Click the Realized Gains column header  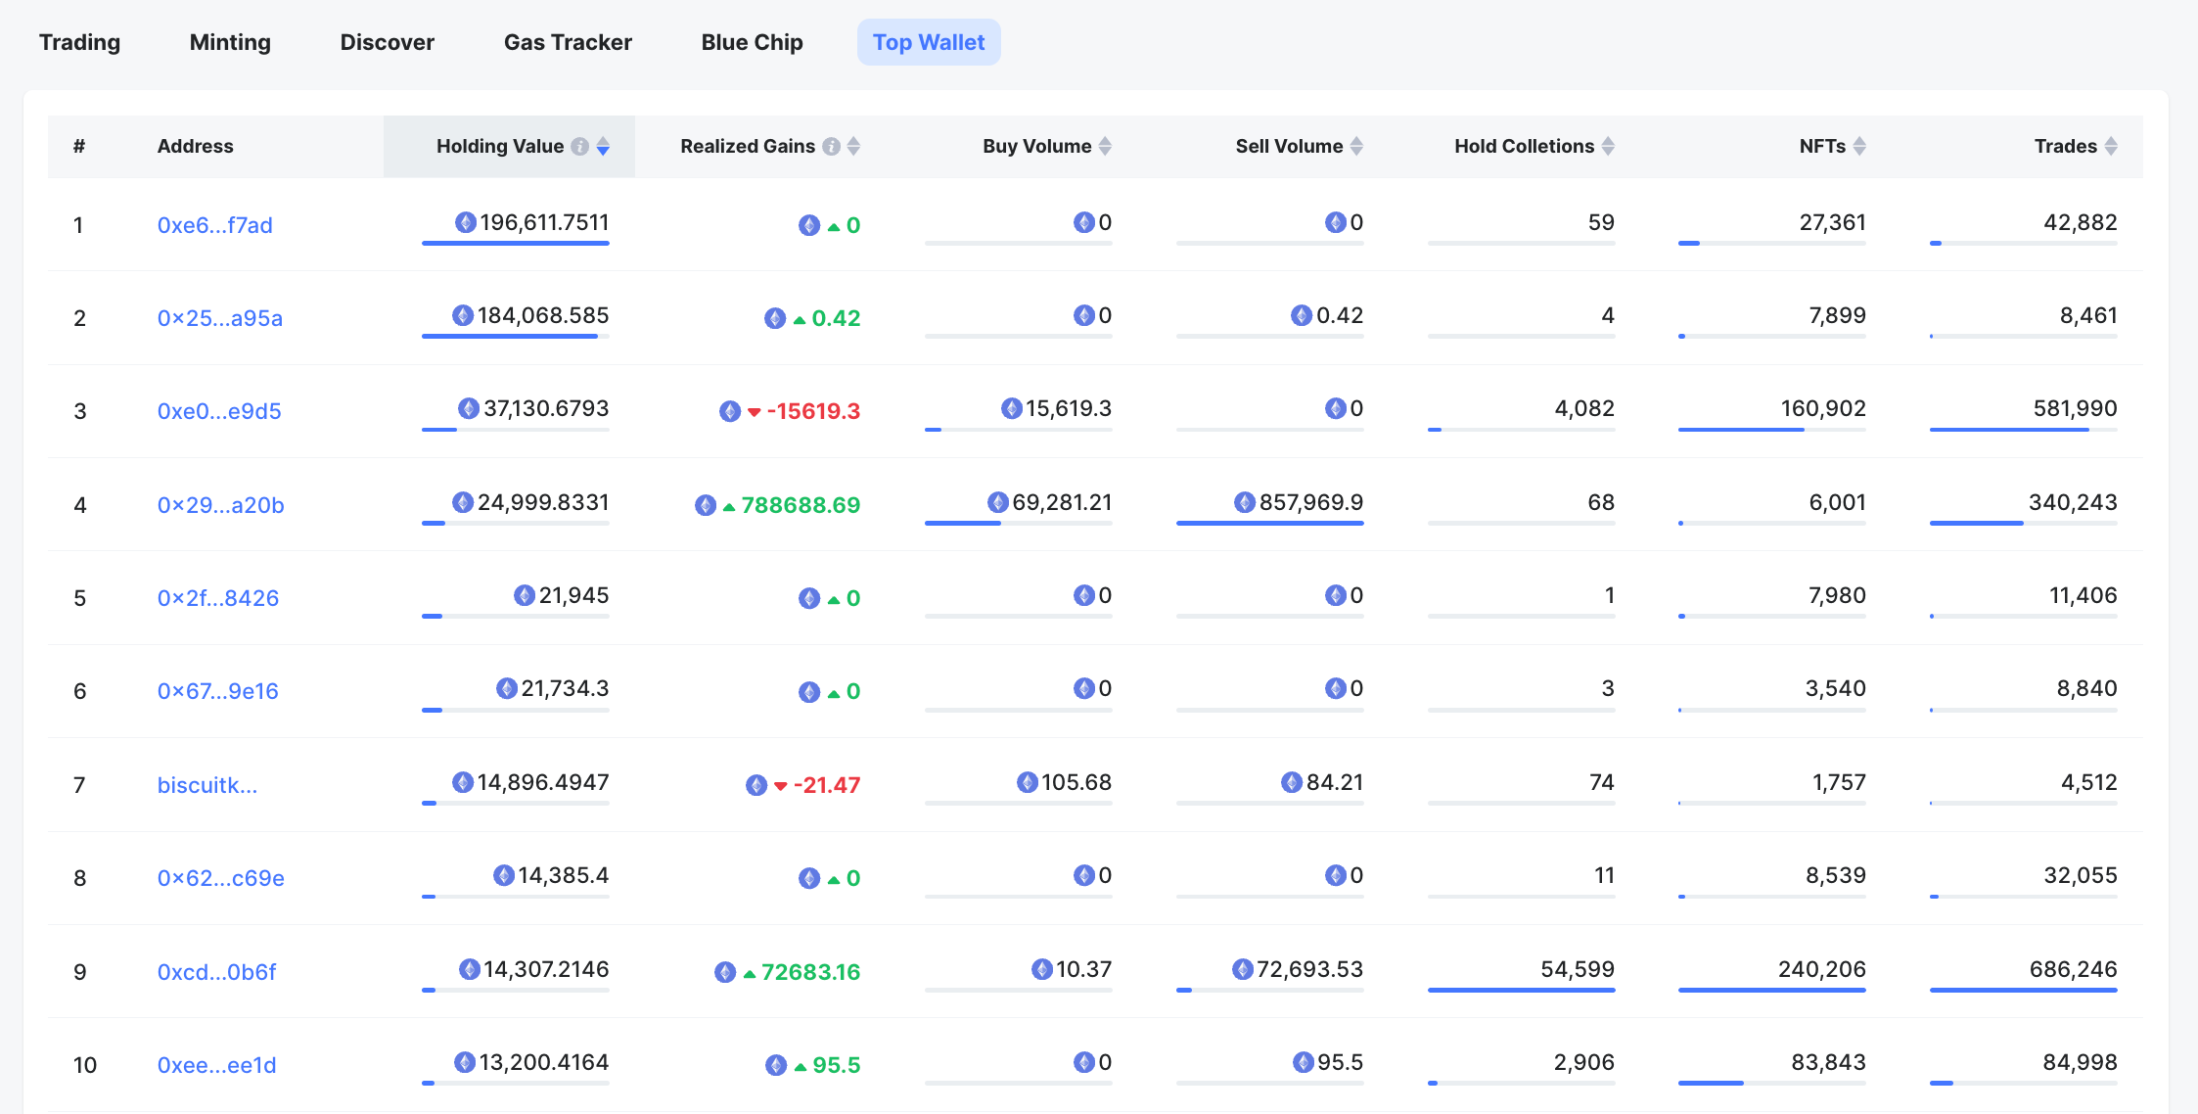(748, 147)
